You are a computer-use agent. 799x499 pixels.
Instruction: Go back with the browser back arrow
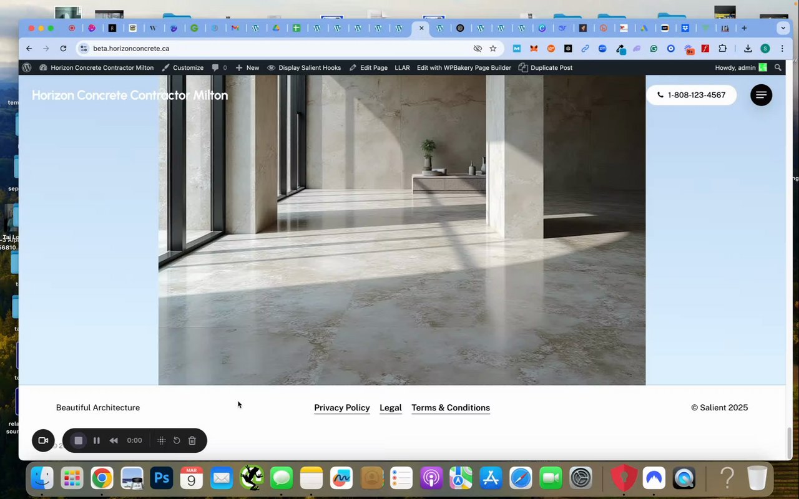pyautogui.click(x=29, y=48)
